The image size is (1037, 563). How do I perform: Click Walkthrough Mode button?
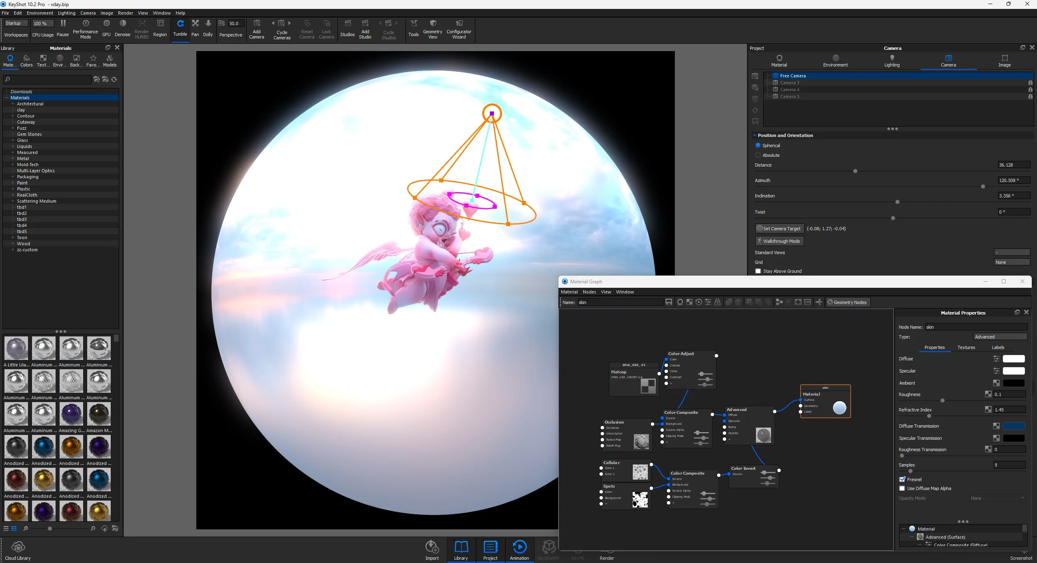779,241
